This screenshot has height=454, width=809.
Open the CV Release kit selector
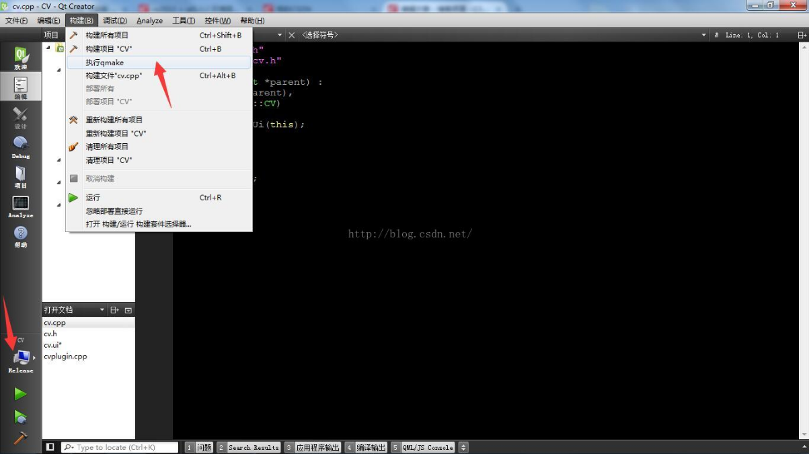20,356
